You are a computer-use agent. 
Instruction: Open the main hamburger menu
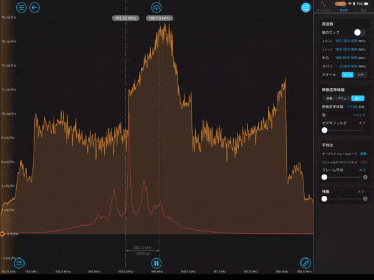[21, 7]
